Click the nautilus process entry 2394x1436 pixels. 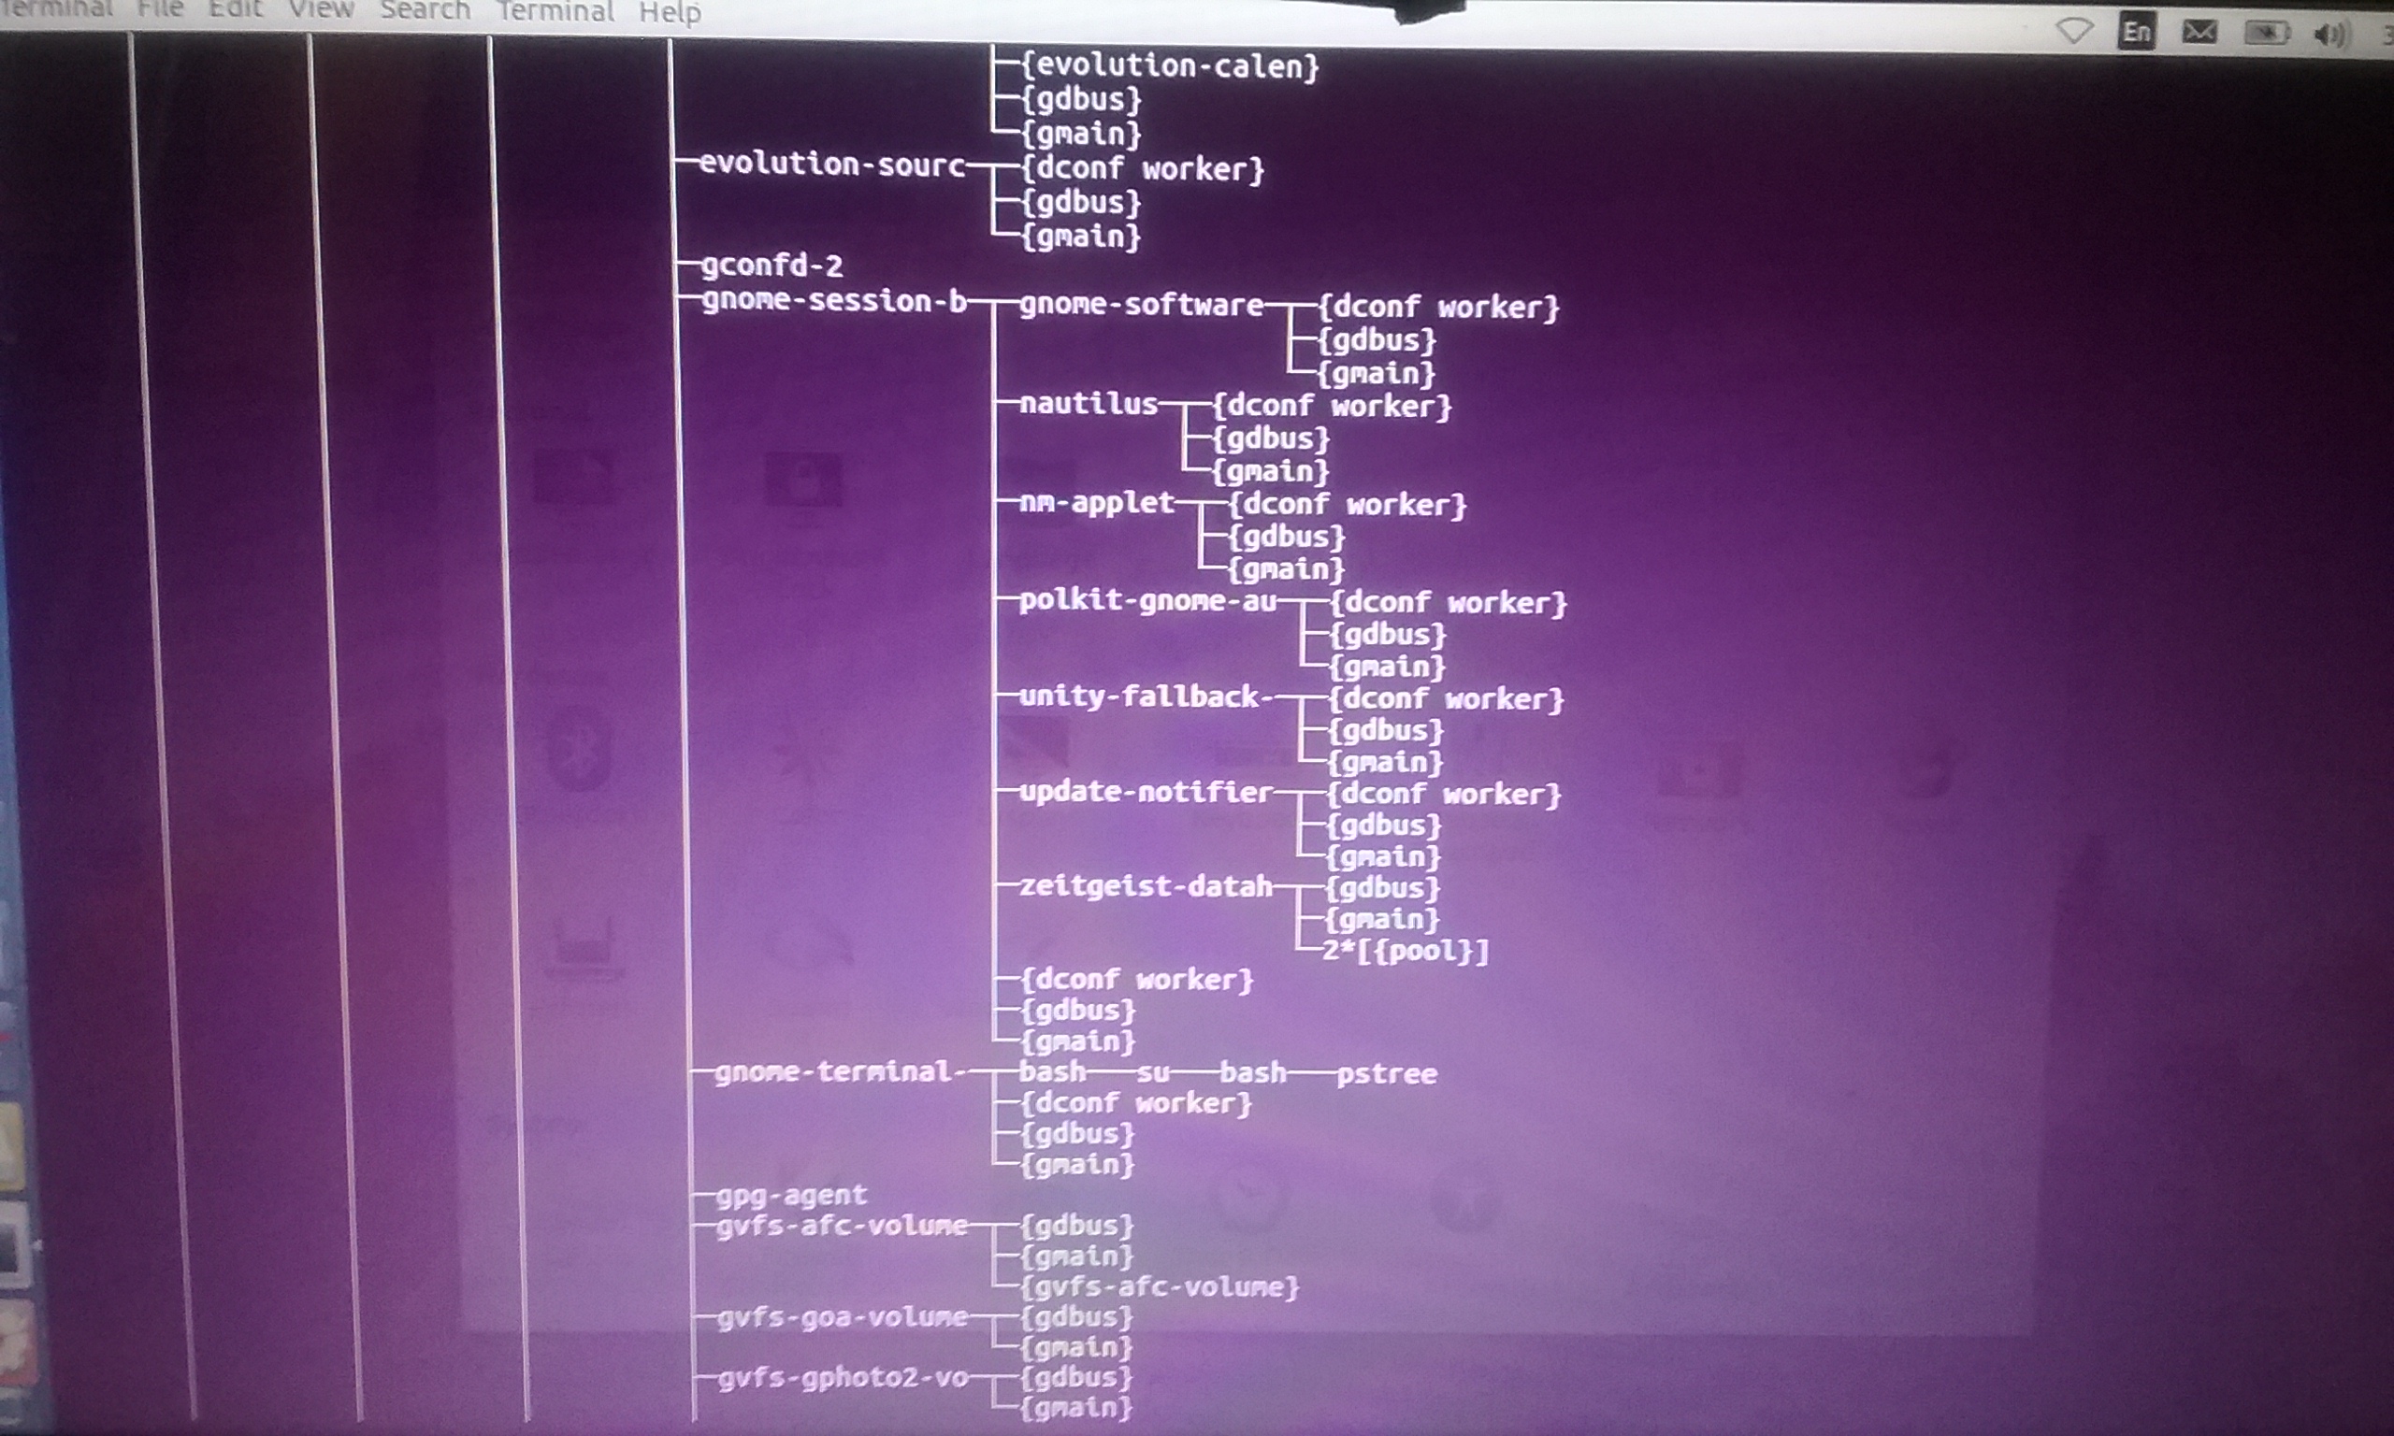click(1088, 404)
